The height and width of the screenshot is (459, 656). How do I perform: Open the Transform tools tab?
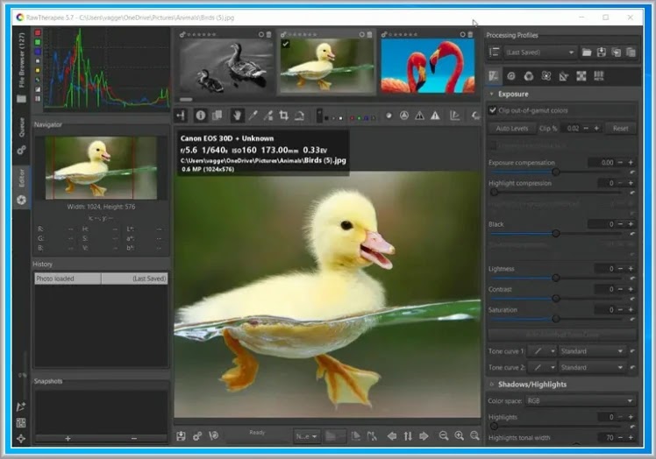[564, 76]
